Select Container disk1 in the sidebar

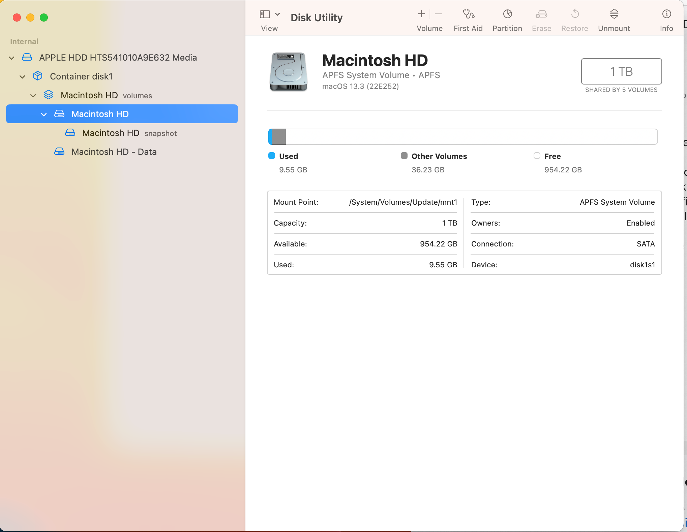click(122, 76)
